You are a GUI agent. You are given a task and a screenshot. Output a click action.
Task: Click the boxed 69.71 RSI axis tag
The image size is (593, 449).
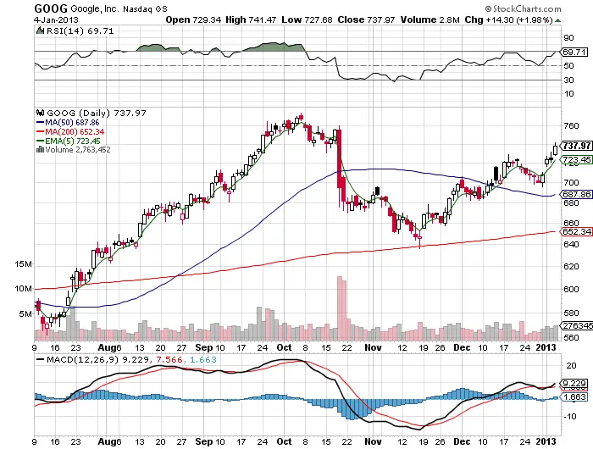574,52
